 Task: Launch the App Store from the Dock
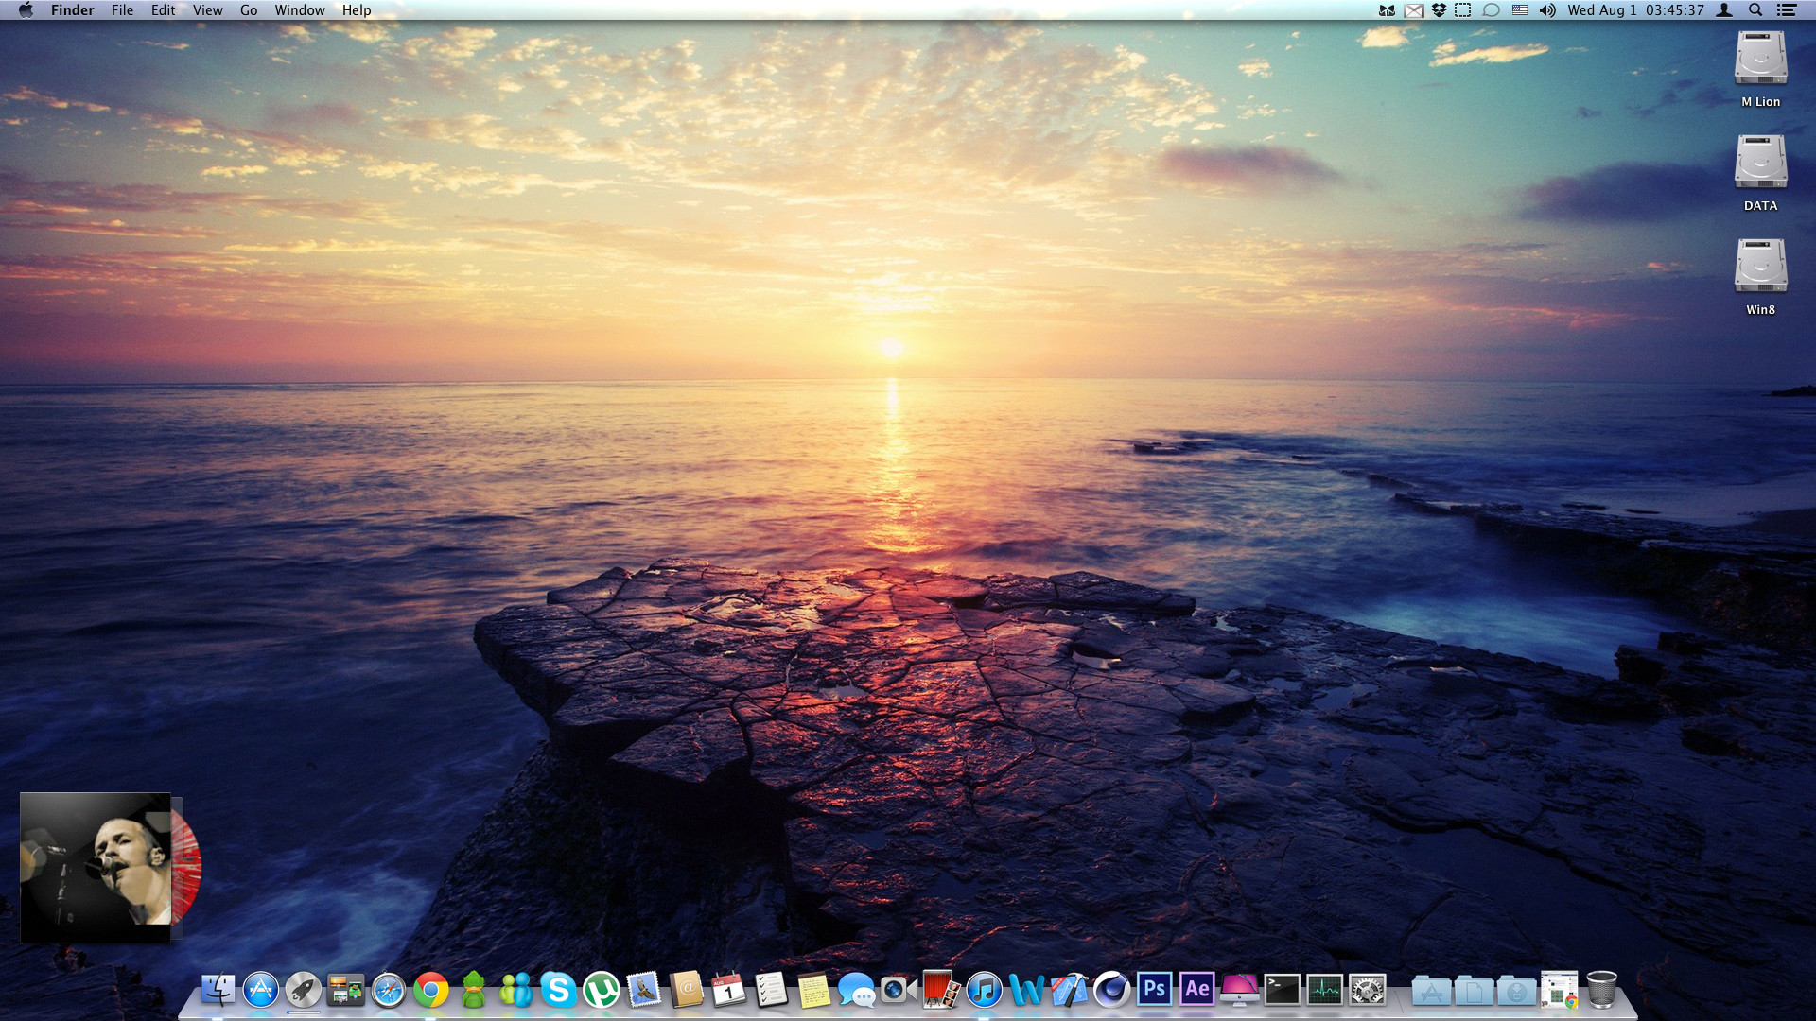coord(261,990)
